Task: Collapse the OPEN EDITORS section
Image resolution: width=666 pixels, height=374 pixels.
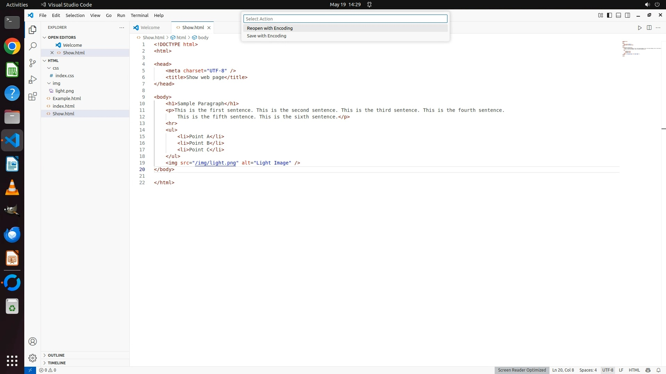Action: [x=62, y=37]
